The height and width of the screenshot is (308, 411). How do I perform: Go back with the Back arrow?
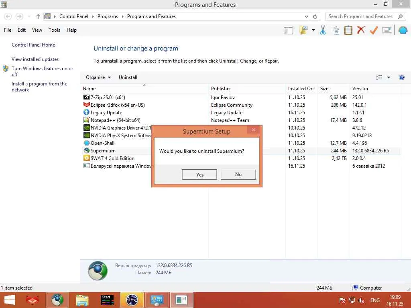click(8, 16)
